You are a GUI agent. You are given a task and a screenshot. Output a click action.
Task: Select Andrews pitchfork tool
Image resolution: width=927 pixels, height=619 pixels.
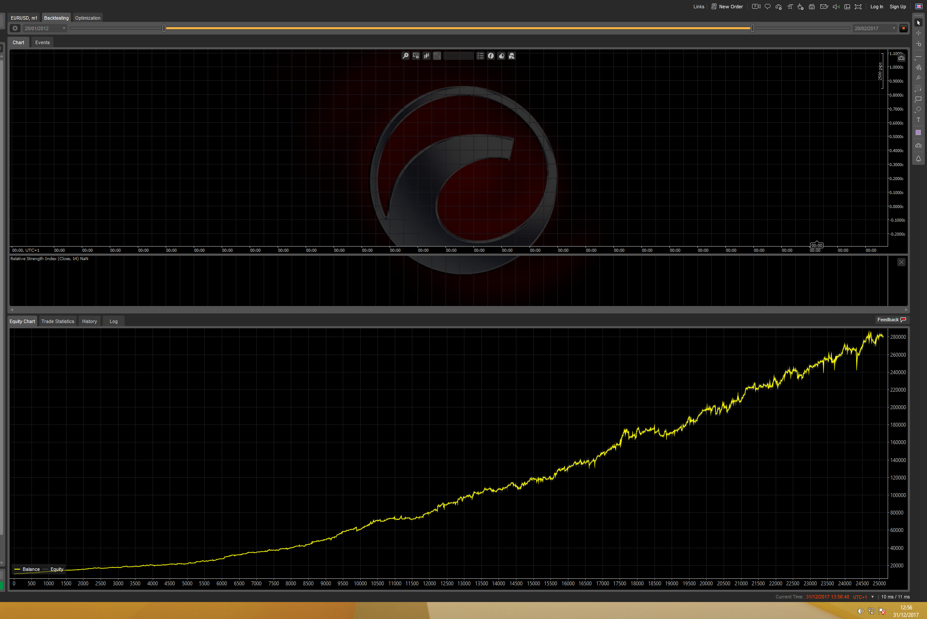tap(918, 78)
